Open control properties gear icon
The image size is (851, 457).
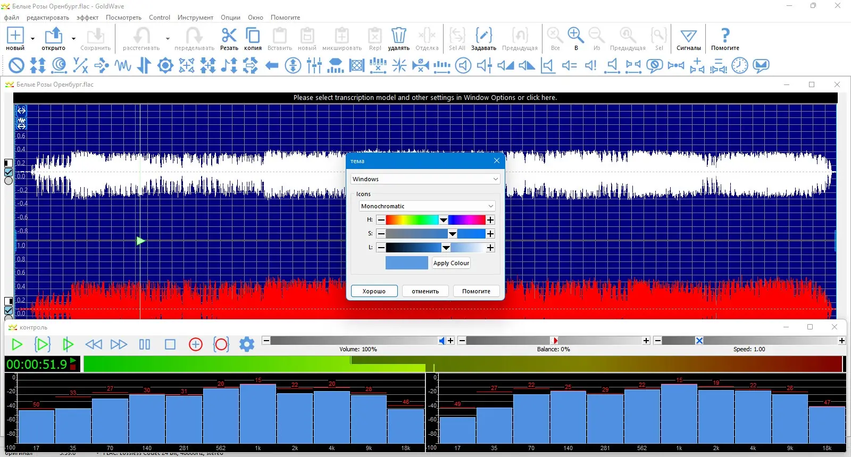pos(247,344)
